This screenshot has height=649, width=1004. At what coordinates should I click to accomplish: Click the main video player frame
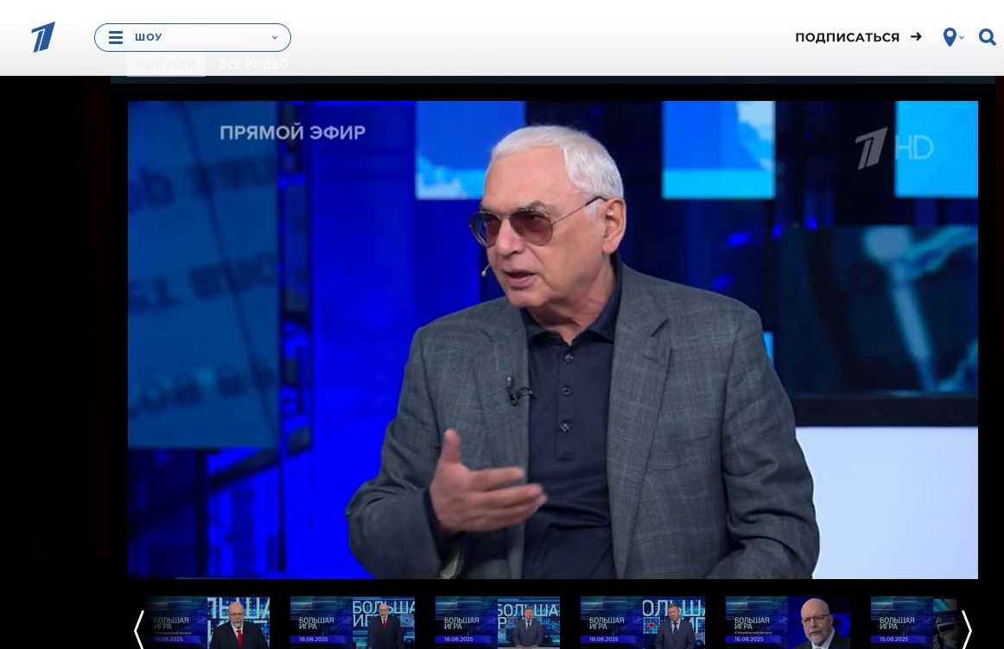pos(553,339)
